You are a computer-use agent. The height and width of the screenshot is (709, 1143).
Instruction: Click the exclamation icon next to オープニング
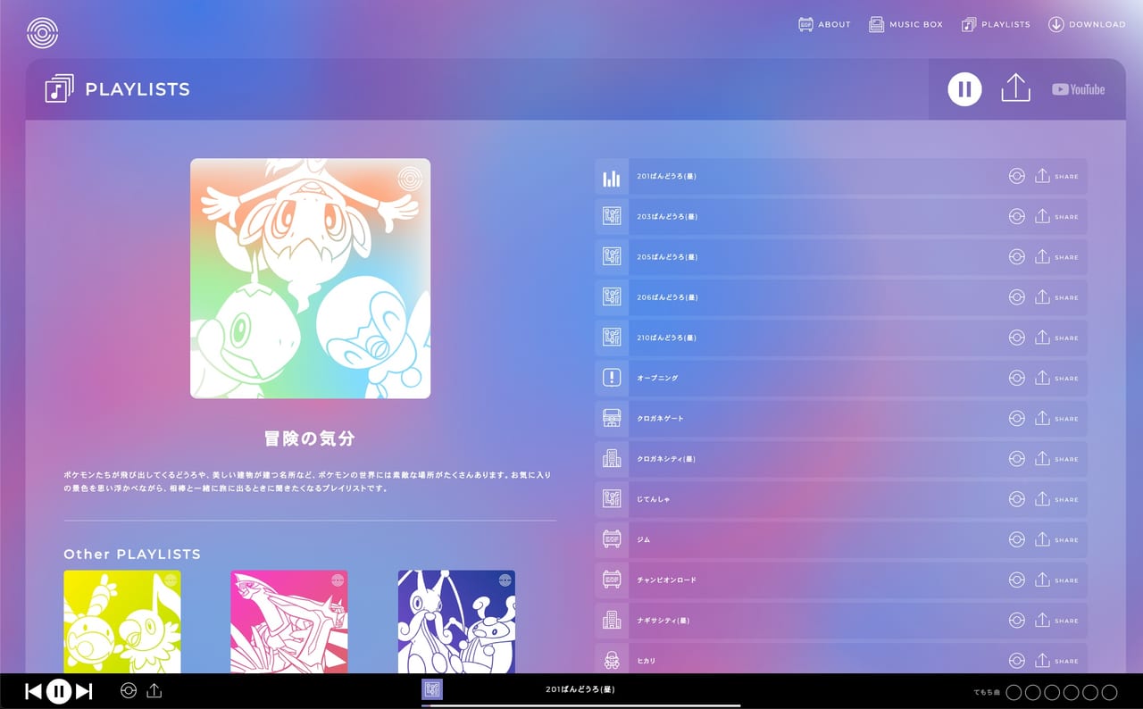[611, 378]
